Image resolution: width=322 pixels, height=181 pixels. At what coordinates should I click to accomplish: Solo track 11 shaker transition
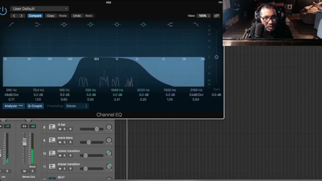click(x=64, y=168)
